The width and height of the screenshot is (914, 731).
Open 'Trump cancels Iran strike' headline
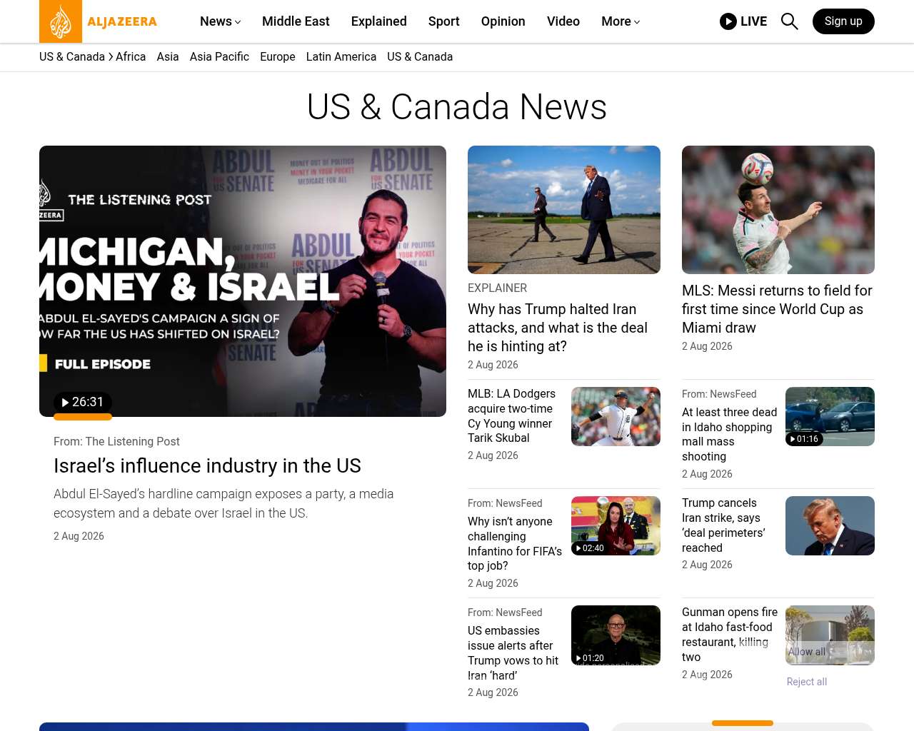click(723, 525)
